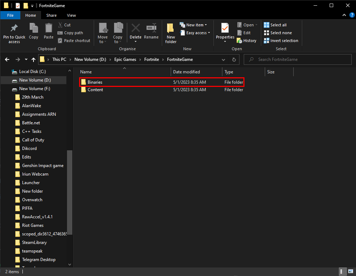Switch to the Home ribbon tab
Viewport: 356px width, 276px height.
(x=31, y=15)
